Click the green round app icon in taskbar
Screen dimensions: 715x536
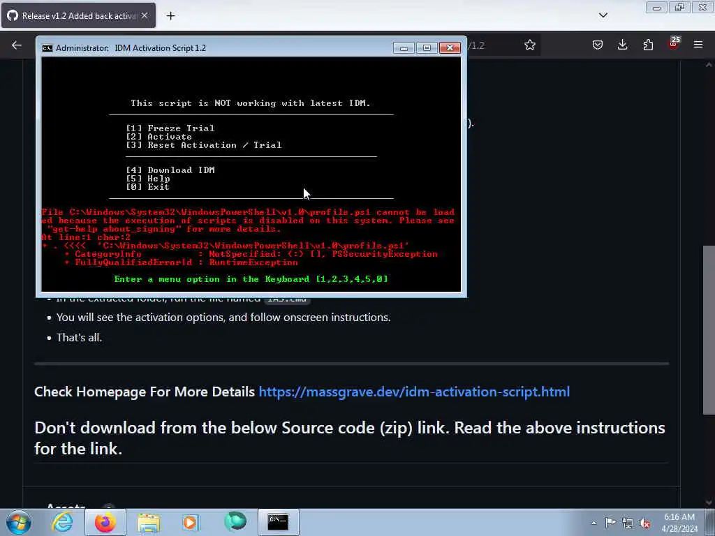pos(235,522)
